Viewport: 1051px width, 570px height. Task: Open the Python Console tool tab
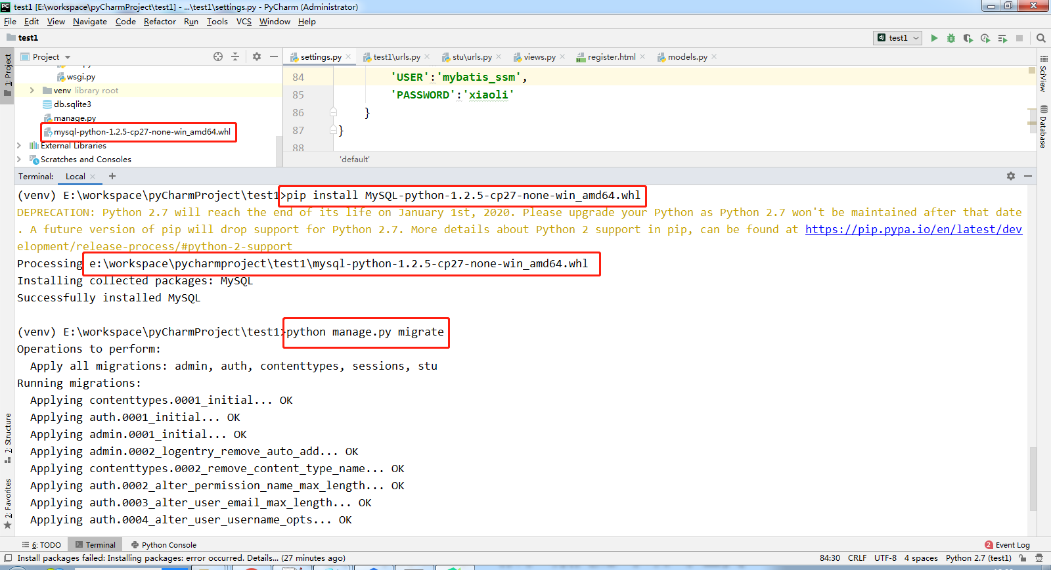(164, 544)
